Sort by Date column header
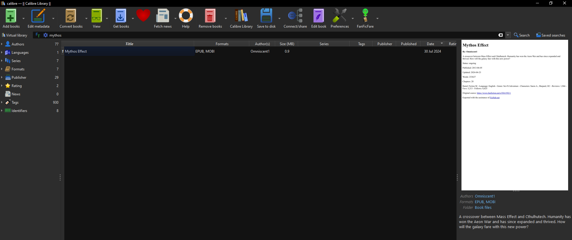This screenshot has width=572, height=240. pyautogui.click(x=432, y=44)
